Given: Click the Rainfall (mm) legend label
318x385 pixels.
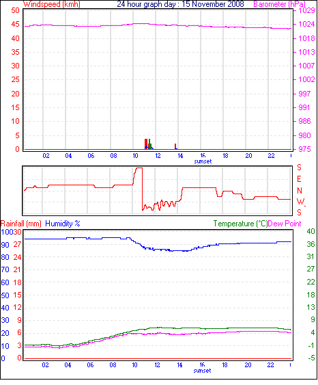Looking at the screenshot, I should pos(21,224).
